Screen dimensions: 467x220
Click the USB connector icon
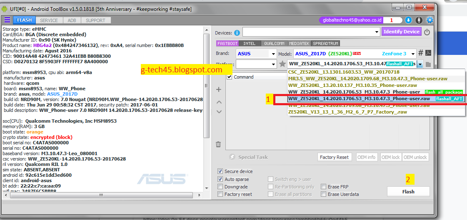pos(419,20)
